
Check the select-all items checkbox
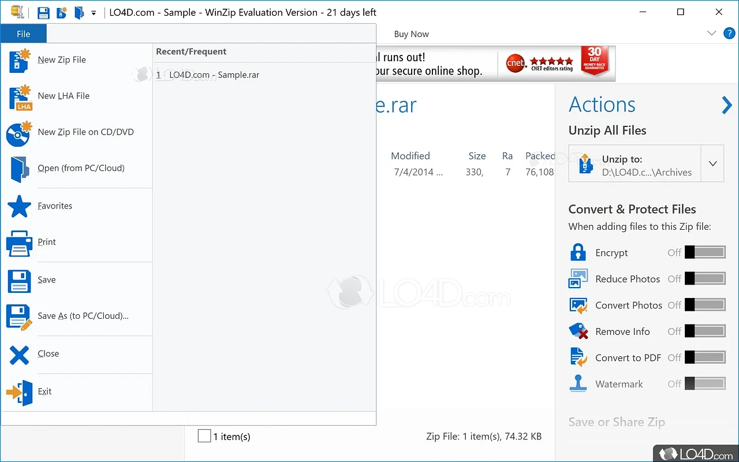(204, 436)
